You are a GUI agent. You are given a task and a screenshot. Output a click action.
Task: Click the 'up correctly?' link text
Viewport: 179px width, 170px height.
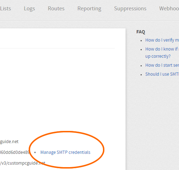pos(158,56)
